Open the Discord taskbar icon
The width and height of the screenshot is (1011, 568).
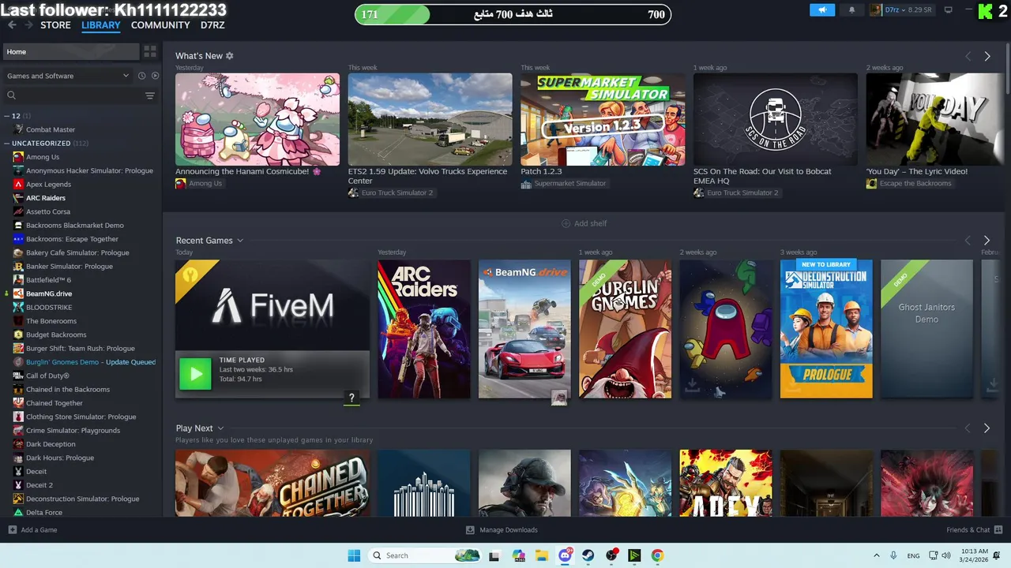pos(566,555)
